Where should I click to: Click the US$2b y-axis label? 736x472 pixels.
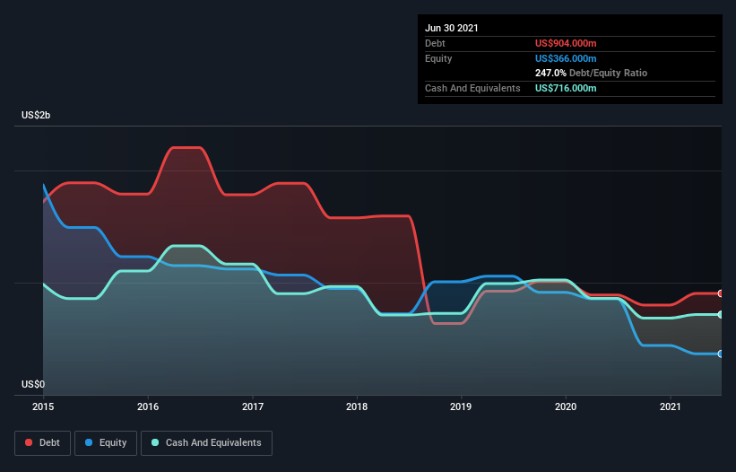[36, 115]
